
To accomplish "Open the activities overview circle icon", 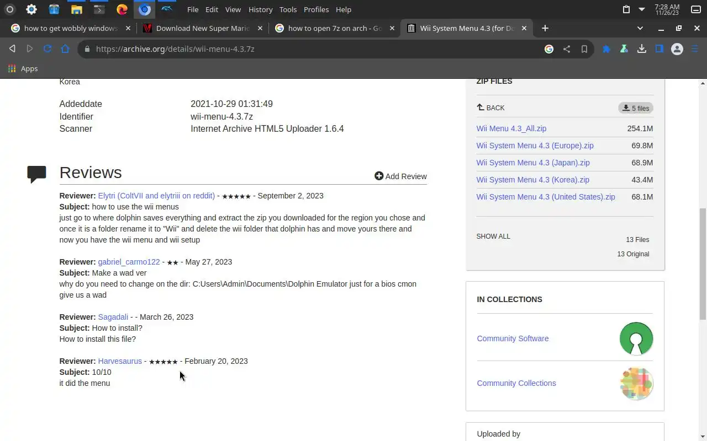I will (9, 9).
